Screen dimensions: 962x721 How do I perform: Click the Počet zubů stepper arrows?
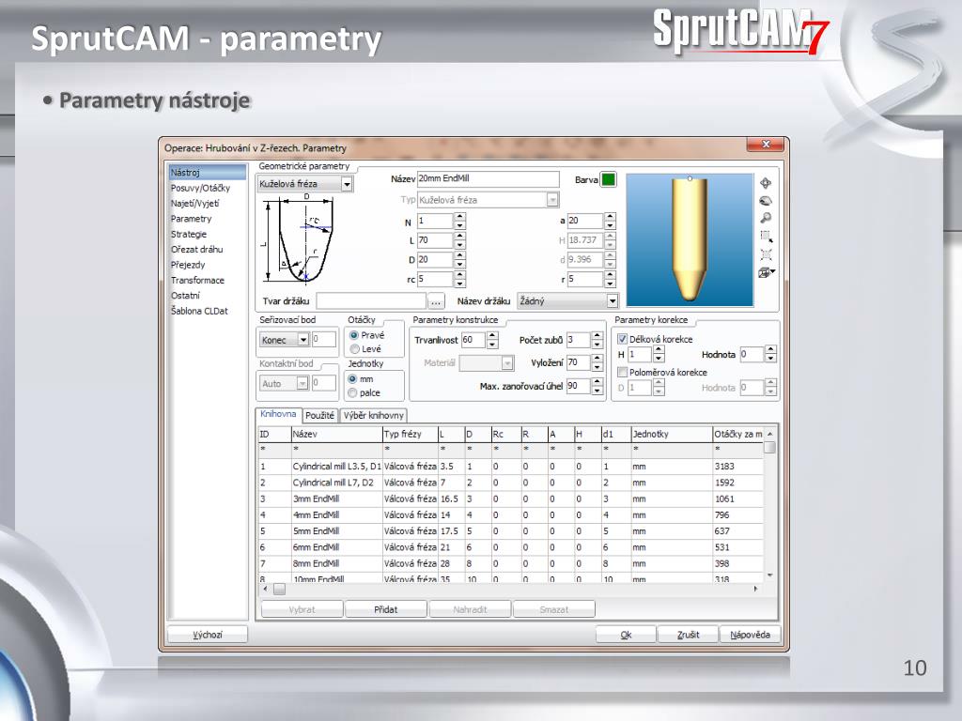(597, 340)
